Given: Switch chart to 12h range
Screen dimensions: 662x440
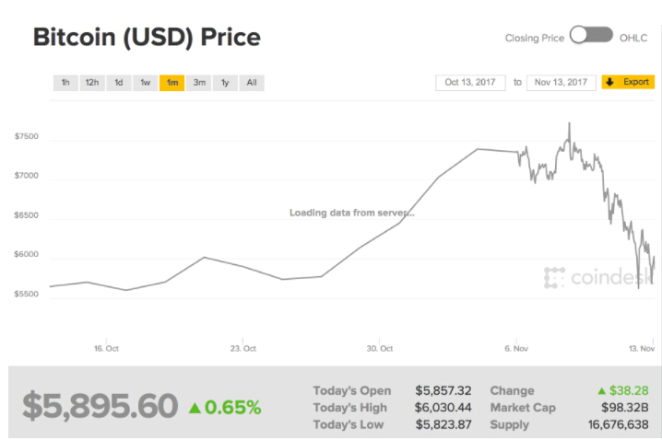Looking at the screenshot, I should click(x=92, y=83).
